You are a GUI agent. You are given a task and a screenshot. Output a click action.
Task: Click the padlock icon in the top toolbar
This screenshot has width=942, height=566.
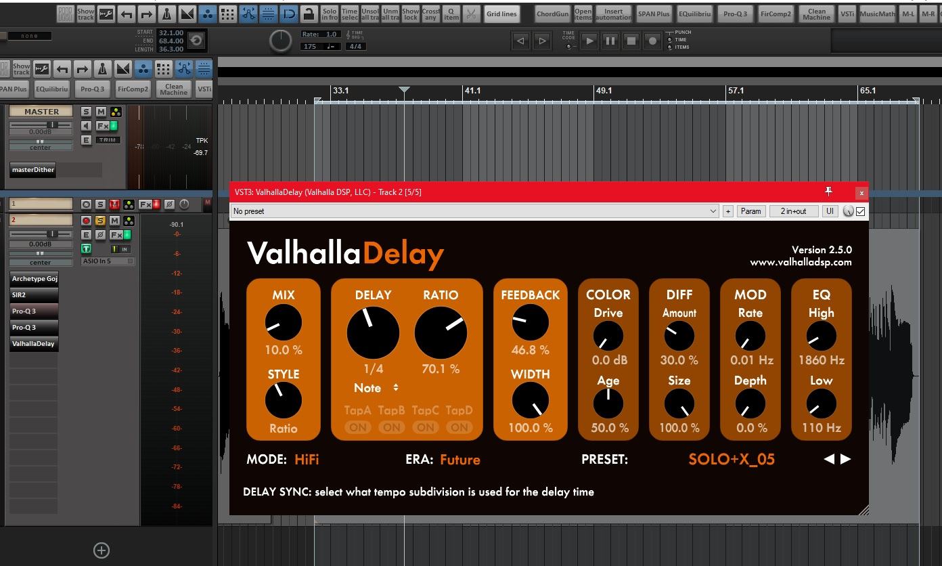[x=309, y=14]
